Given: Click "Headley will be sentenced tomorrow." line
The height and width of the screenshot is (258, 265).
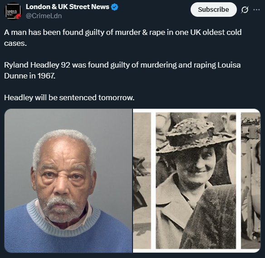Looking at the screenshot, I should click(x=69, y=97).
